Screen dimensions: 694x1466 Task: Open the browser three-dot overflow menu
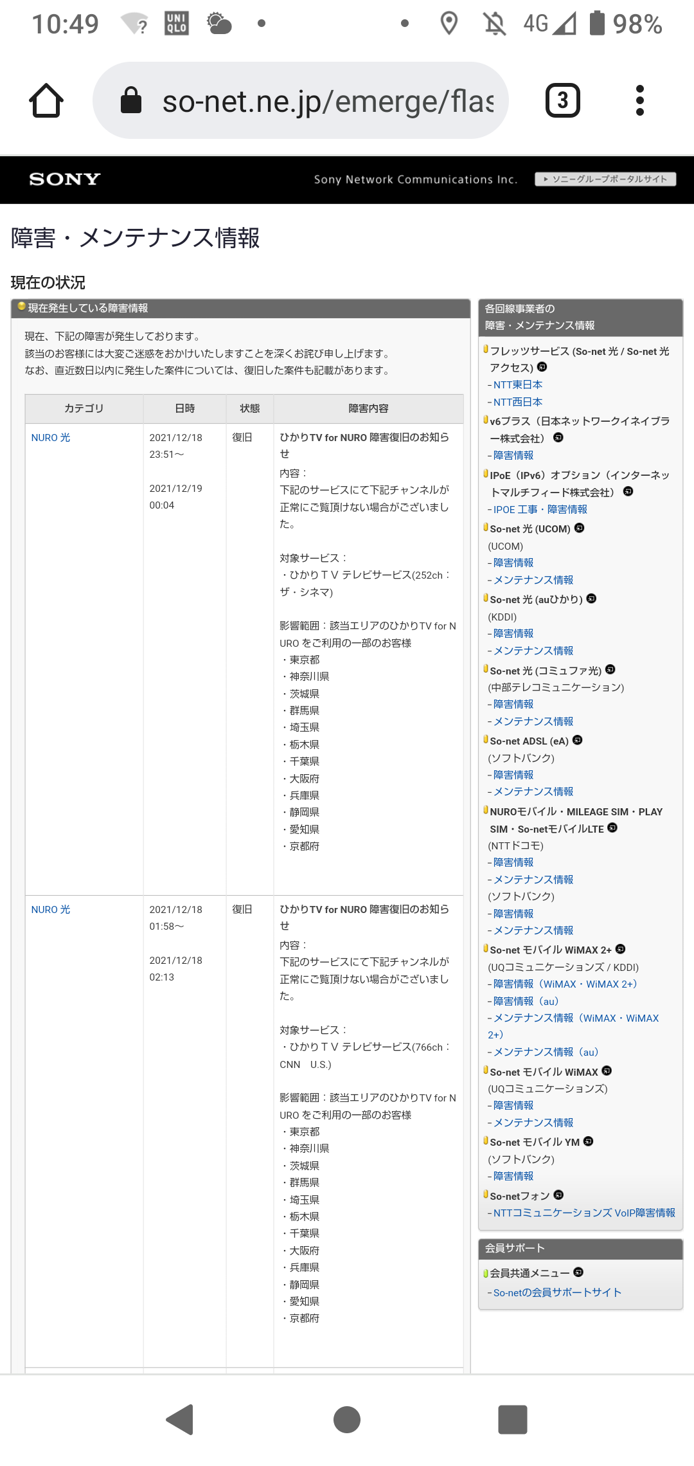click(639, 101)
